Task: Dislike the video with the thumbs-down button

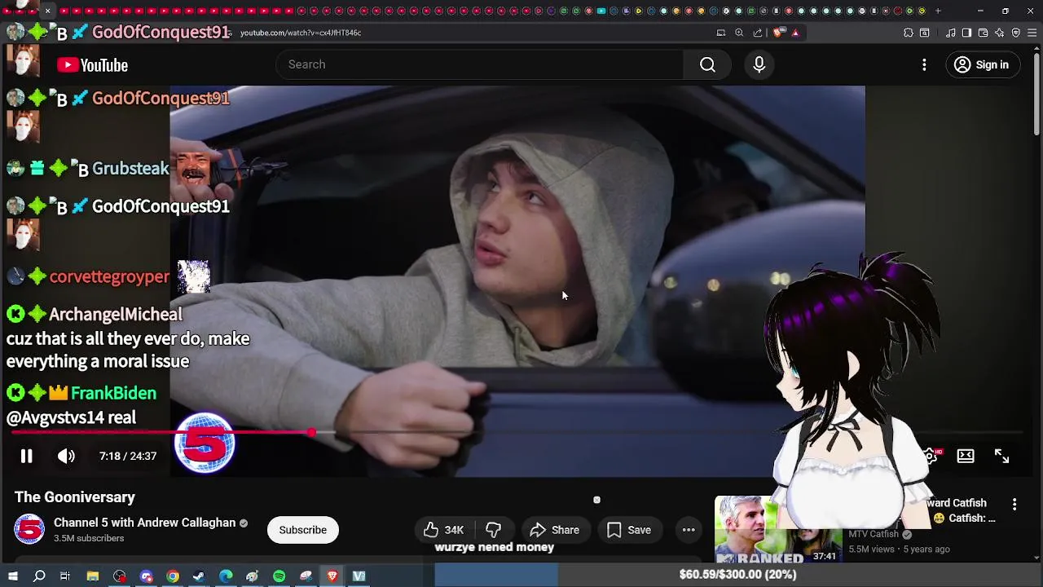Action: coord(493,530)
